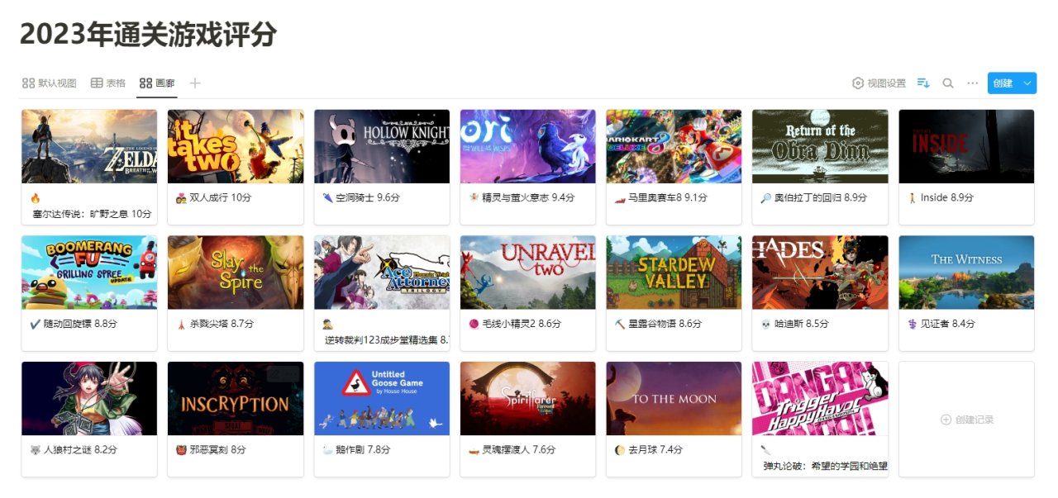Open the Inscryption cover image

(236, 398)
